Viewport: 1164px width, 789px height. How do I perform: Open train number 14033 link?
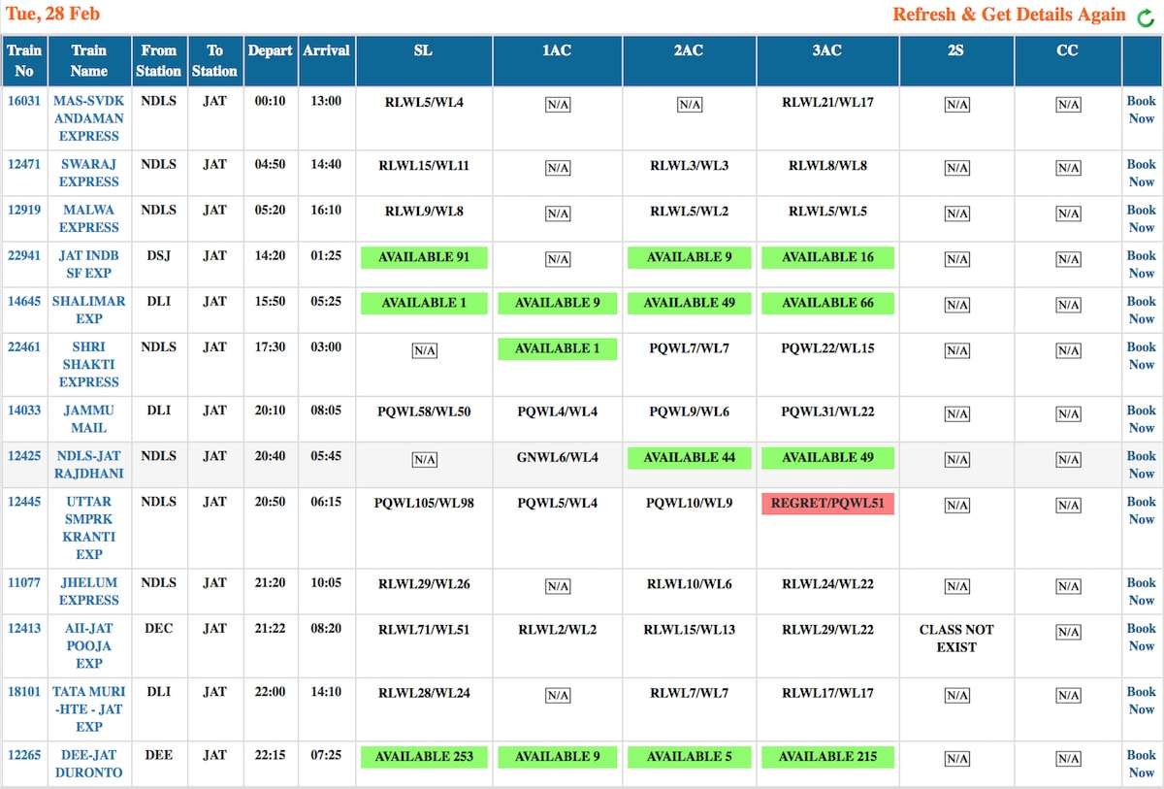pos(24,411)
